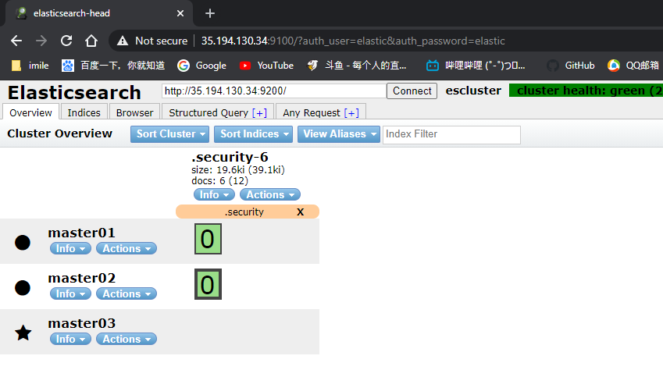Click the cluster health green status bar
663x370 pixels.
point(586,91)
